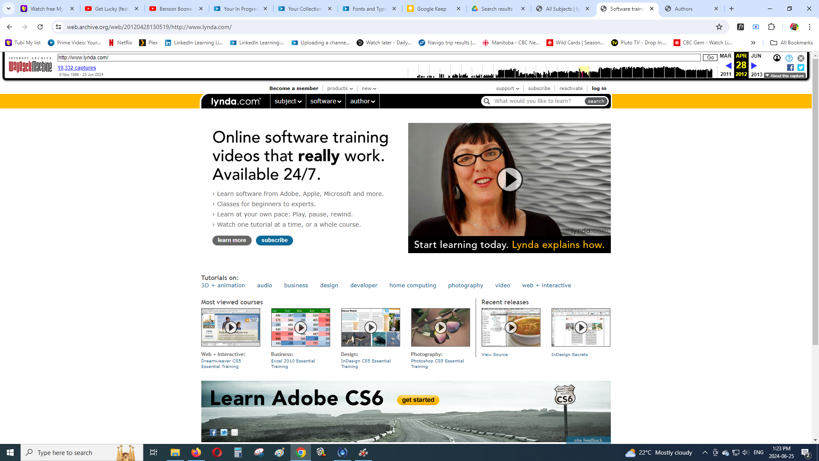Click email share icon on CS6 banner
The image size is (819, 461).
click(235, 432)
